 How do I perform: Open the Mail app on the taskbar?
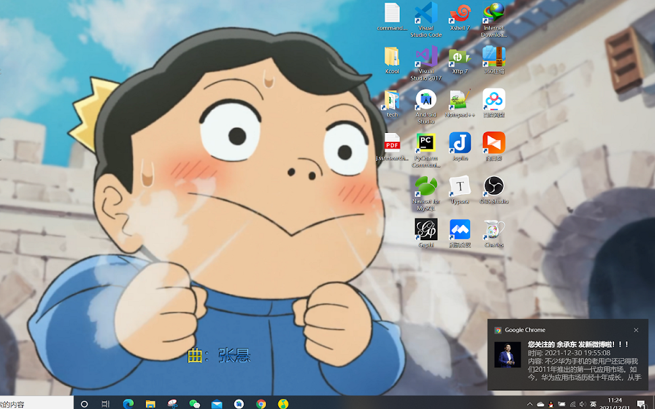[x=216, y=404]
